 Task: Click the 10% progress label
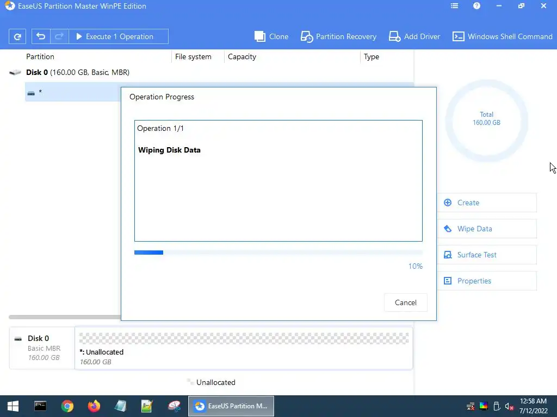pyautogui.click(x=415, y=266)
